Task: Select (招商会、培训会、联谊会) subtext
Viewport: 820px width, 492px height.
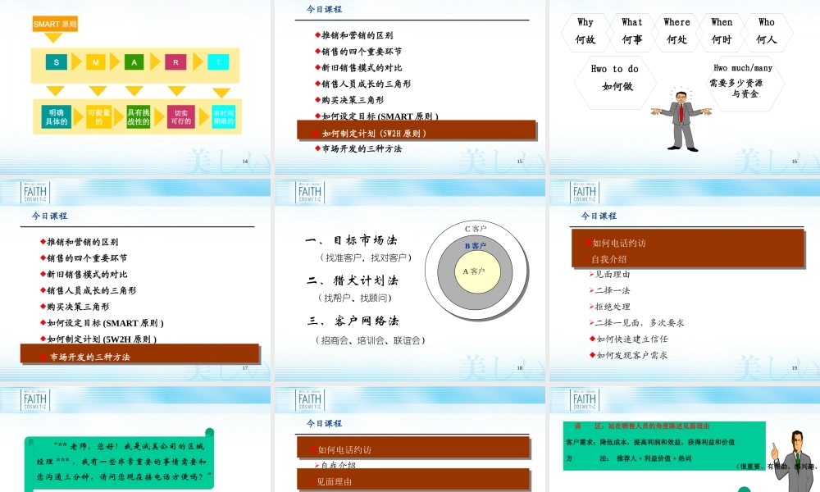Action: [371, 340]
